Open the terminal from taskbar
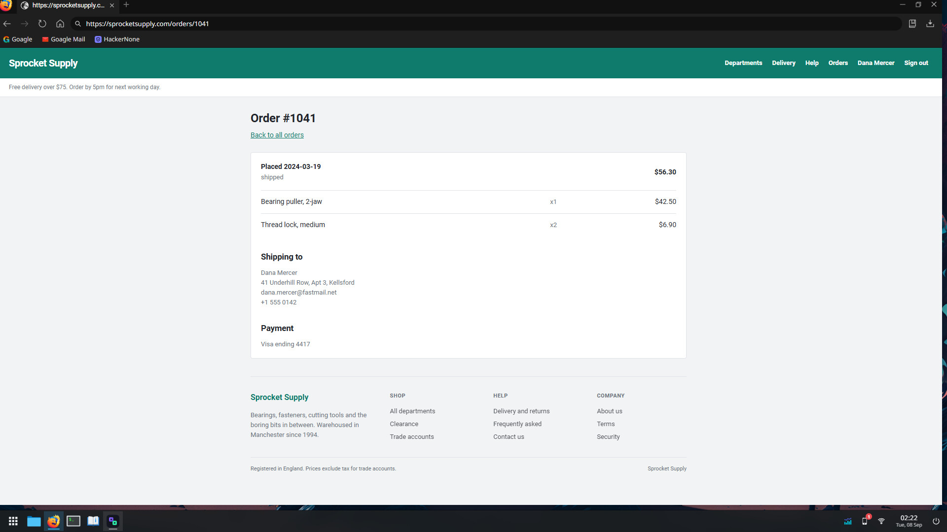This screenshot has height=532, width=947. coord(73,521)
